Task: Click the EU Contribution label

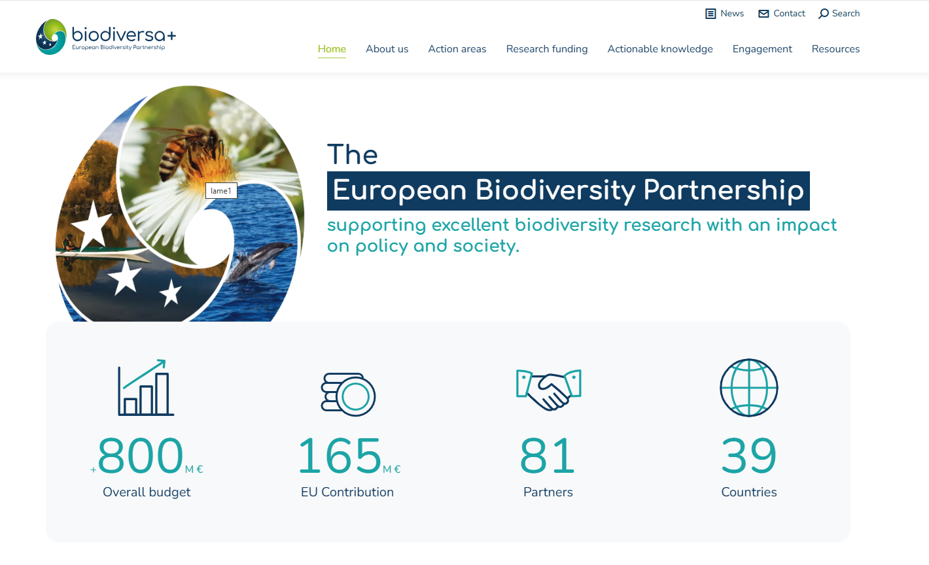Action: (x=347, y=492)
